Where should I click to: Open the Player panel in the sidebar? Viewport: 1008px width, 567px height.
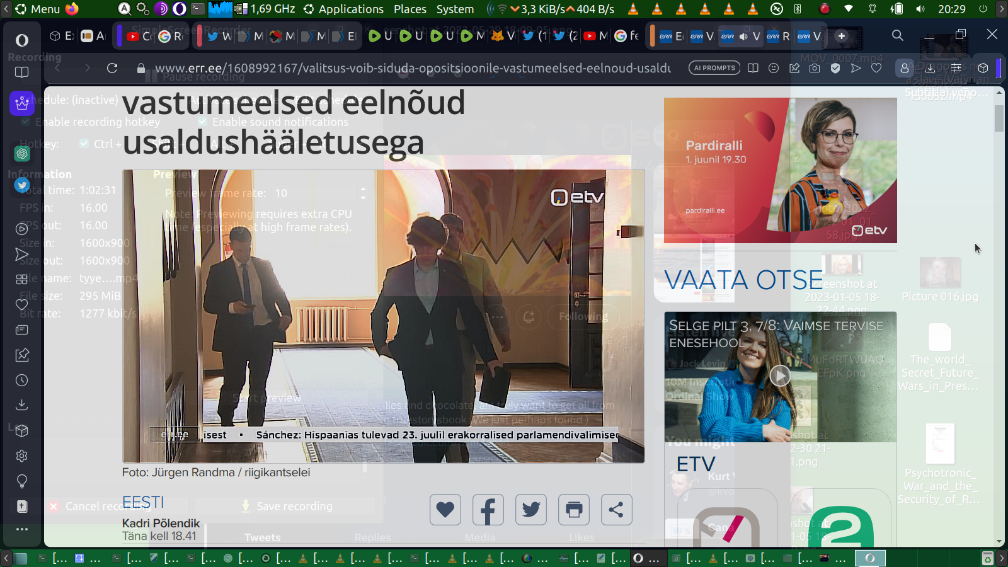pos(22,229)
